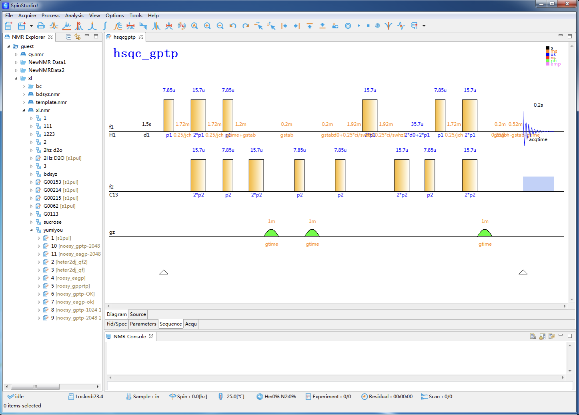Click the Undo arrow icon
The width and height of the screenshot is (579, 415).
[233, 26]
